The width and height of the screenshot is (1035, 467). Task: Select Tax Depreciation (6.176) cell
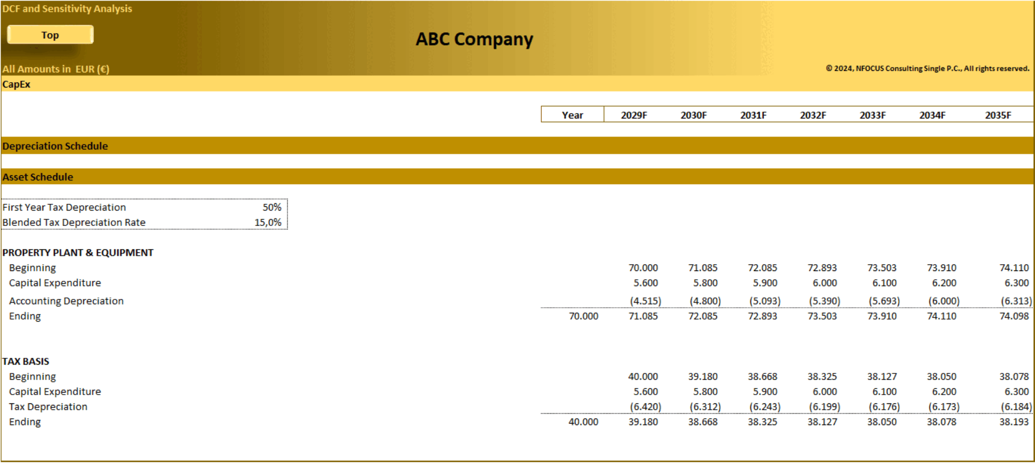pyautogui.click(x=884, y=407)
